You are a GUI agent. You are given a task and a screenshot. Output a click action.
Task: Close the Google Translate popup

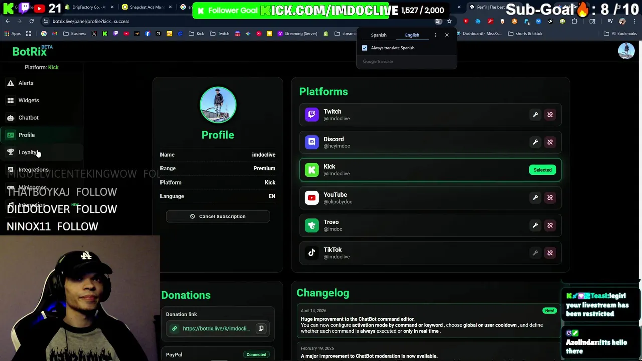coord(447,35)
